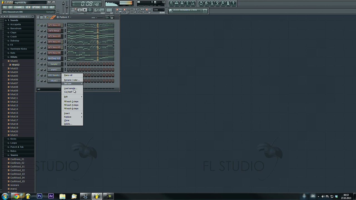Expand the Replace submenu

click(72, 117)
